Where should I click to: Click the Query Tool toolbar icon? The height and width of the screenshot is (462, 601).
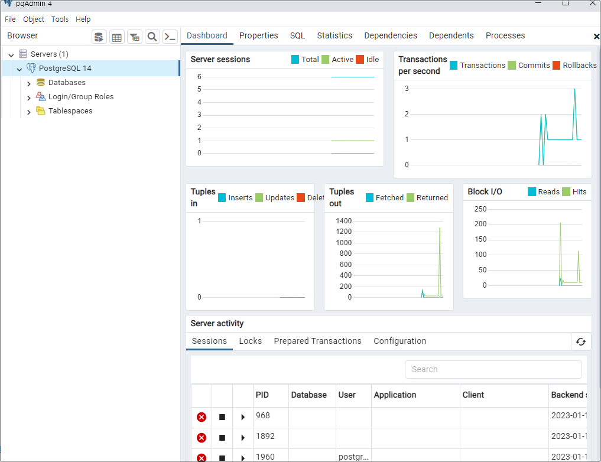99,37
